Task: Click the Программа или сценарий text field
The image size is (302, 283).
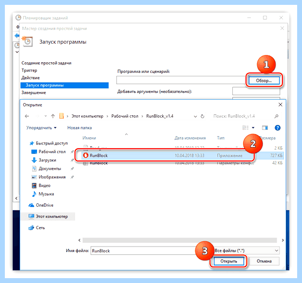Action: point(181,80)
